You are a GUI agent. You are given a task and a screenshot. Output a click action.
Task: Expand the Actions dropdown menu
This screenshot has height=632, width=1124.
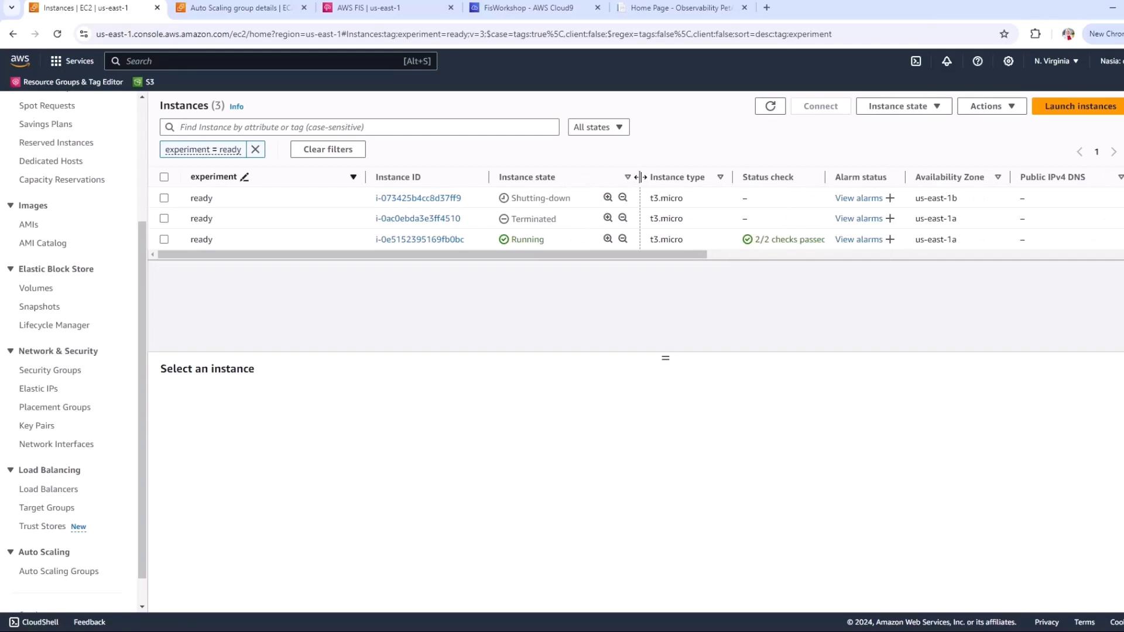[x=992, y=106]
